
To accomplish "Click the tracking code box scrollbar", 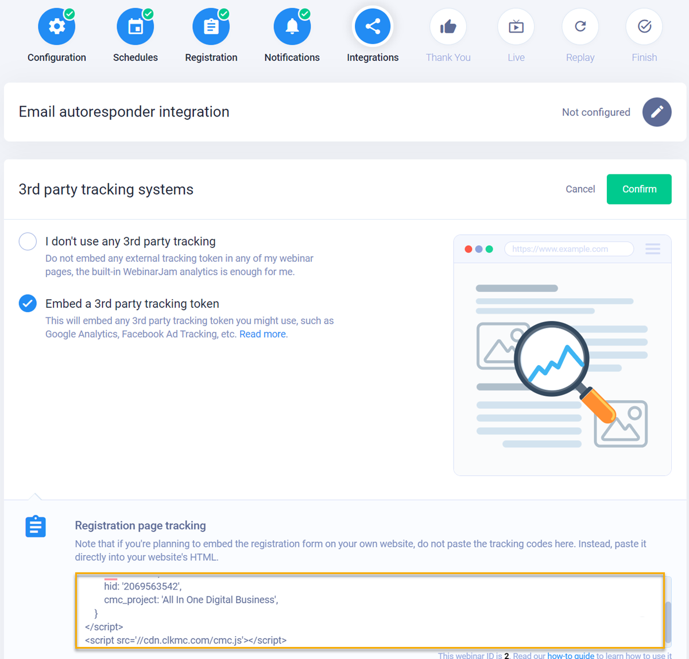I will pos(668,623).
